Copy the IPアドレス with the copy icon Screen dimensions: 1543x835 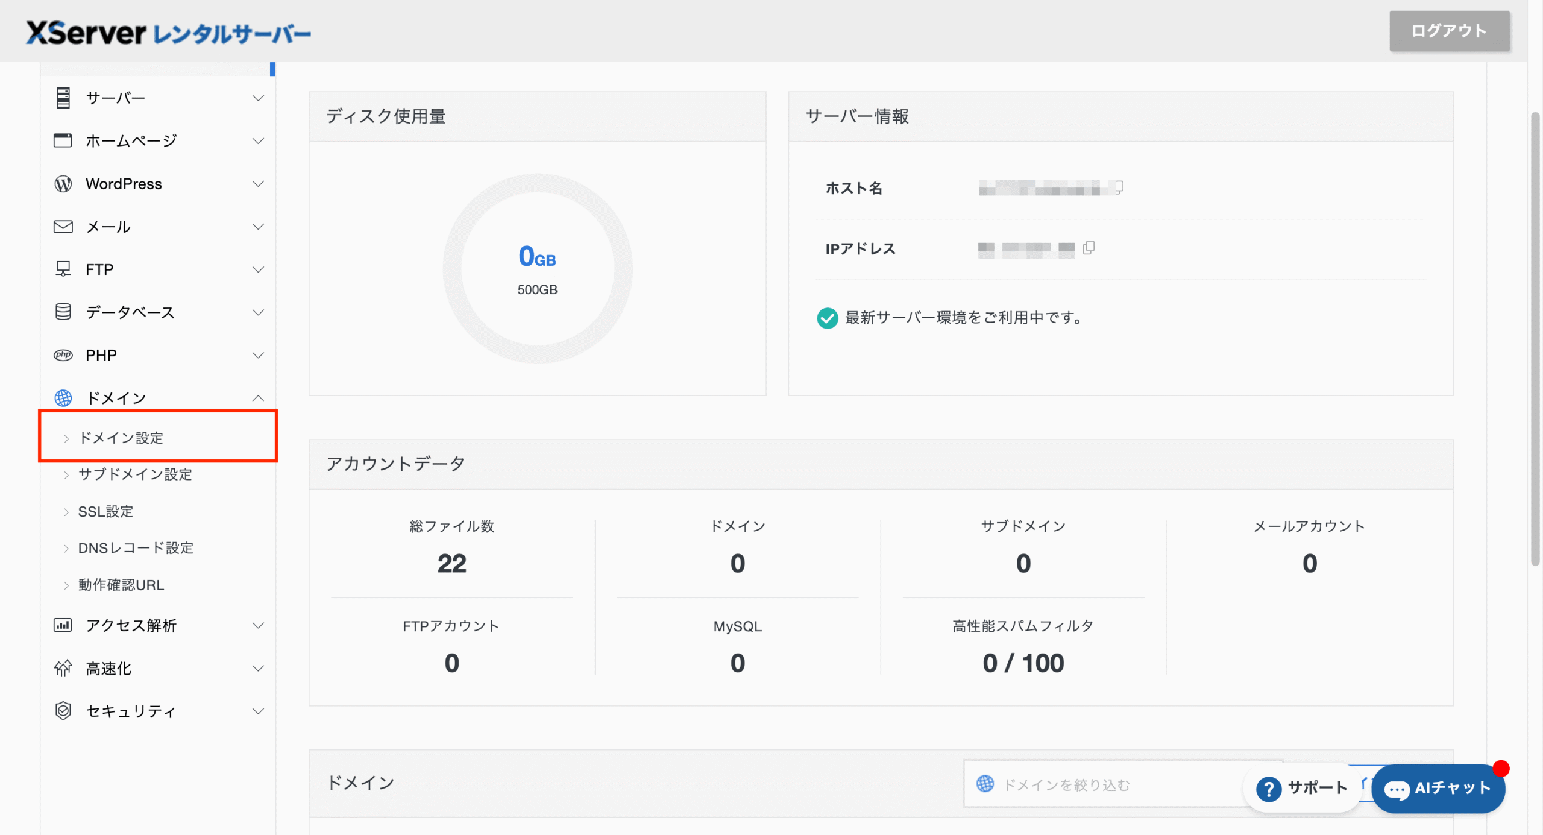point(1089,248)
